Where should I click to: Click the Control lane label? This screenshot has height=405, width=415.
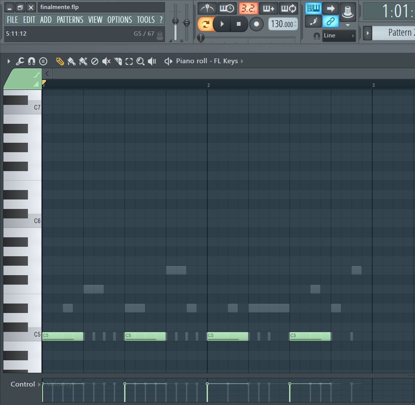[23, 384]
